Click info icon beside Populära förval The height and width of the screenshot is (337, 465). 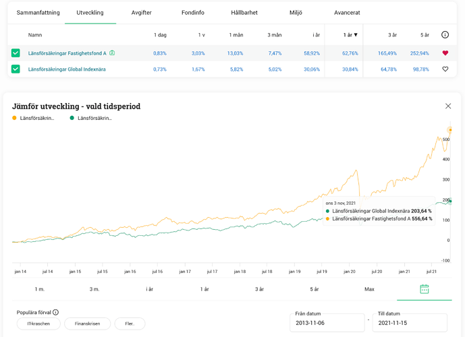pyautogui.click(x=55, y=312)
